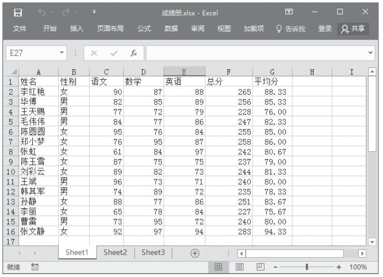Open Ribbon Display Options icon
383x277 pixels.
[289, 13]
